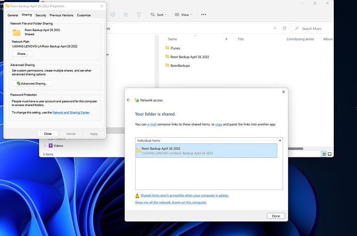
Task: Sort files by the Name column
Action: pyautogui.click(x=172, y=39)
